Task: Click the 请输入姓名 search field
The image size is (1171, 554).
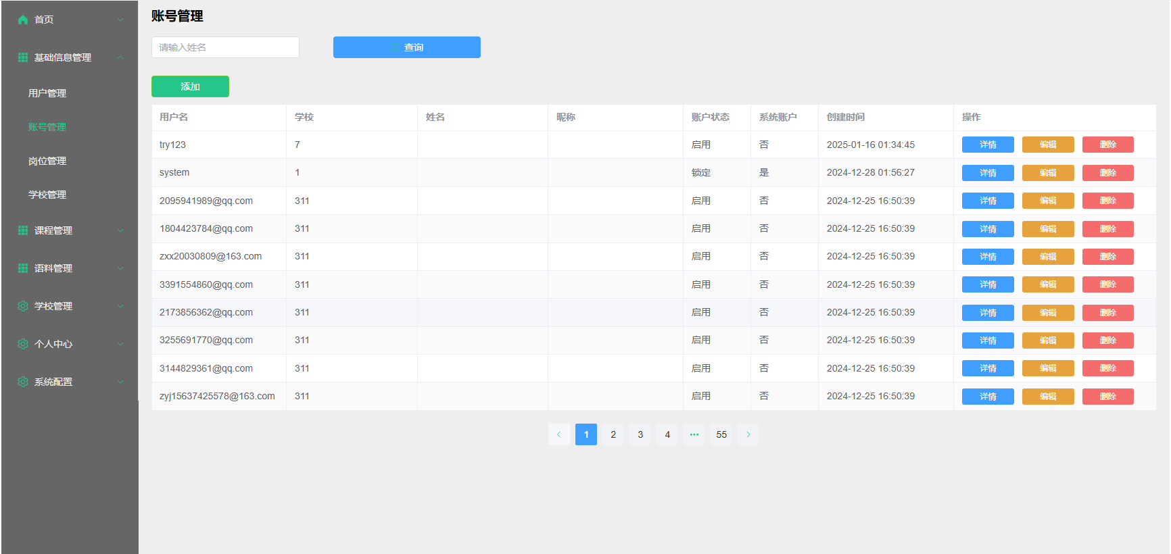Action: tap(225, 47)
